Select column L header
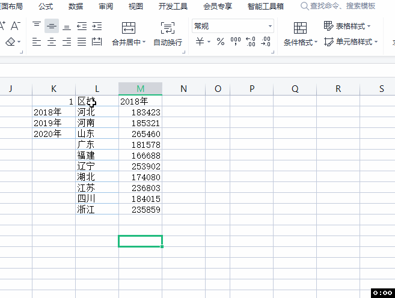The height and width of the screenshot is (298, 395). coord(97,88)
